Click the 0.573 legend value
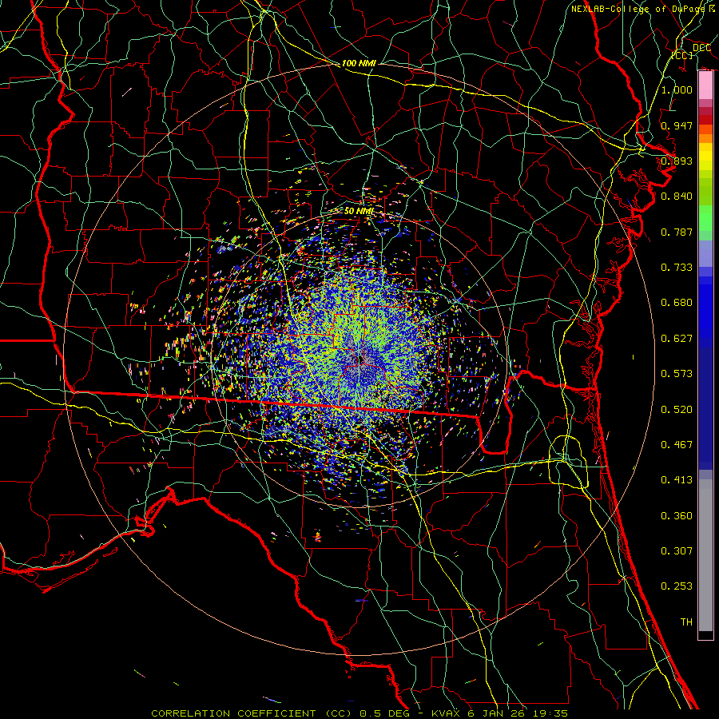This screenshot has height=719, width=719. (x=677, y=374)
